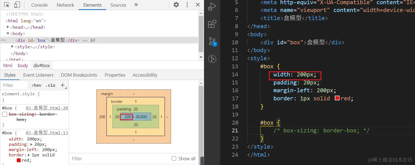Select the Elements tab
Viewport: 415px width, 165px height.
pyautogui.click(x=93, y=5)
